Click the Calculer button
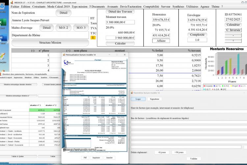Viewport: 247px width, 165px height. tap(120, 44)
